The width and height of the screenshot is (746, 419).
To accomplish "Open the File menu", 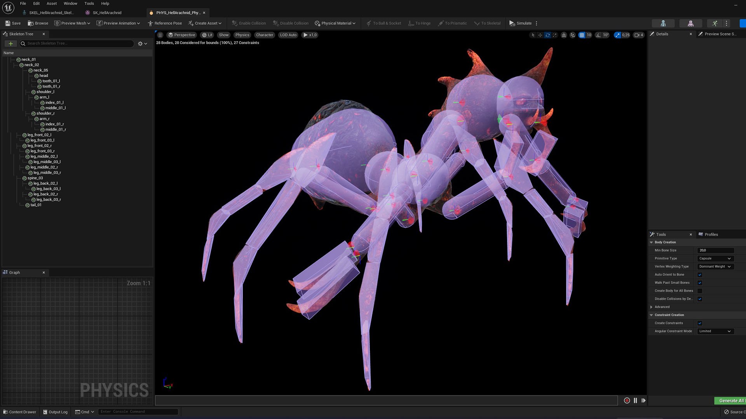I will point(23,3).
